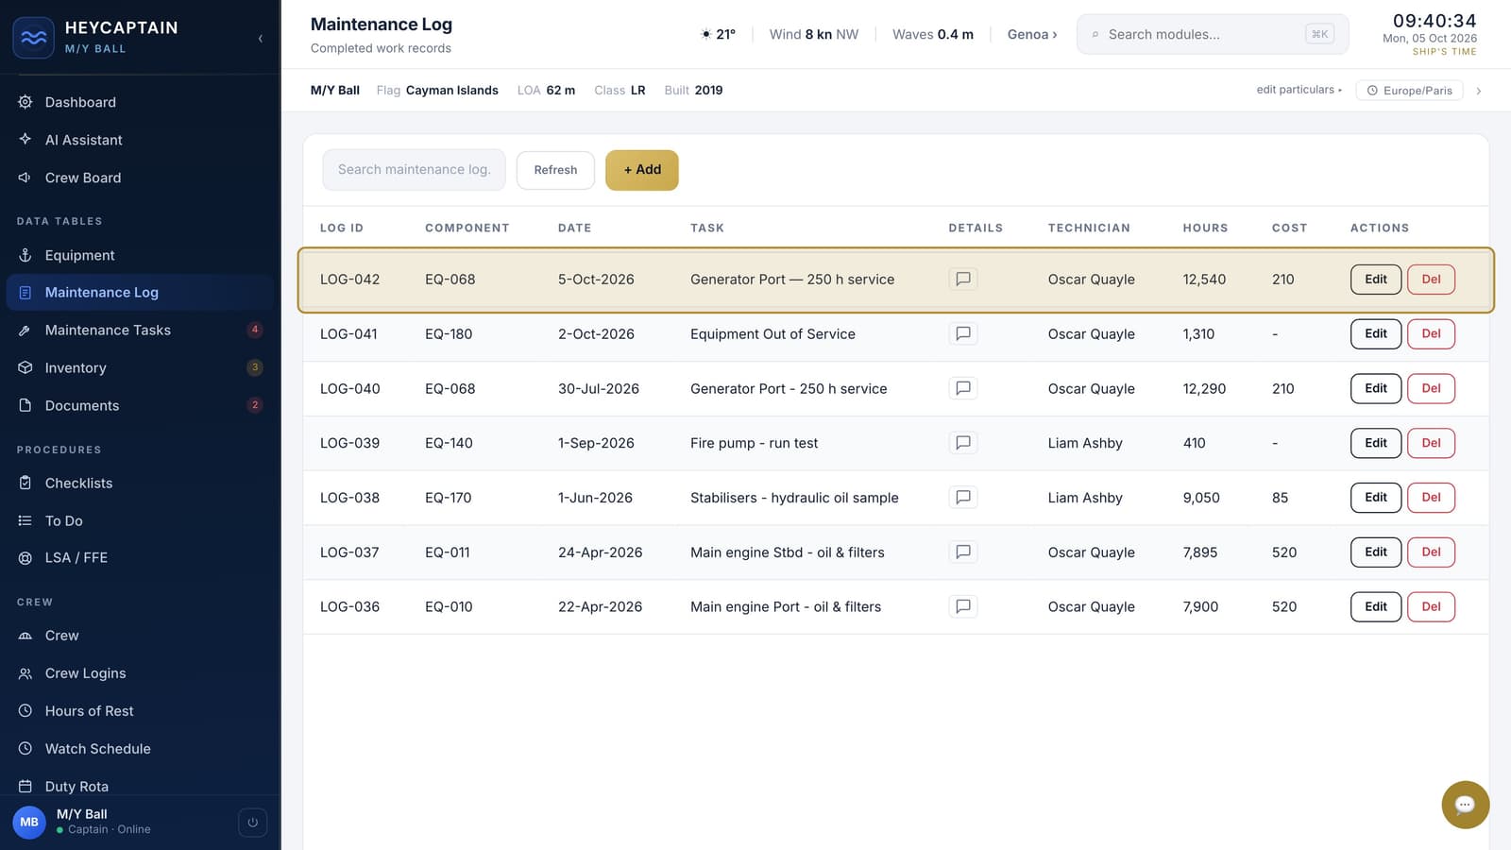
Task: Collapse the sidebar with the chevron
Action: [261, 38]
